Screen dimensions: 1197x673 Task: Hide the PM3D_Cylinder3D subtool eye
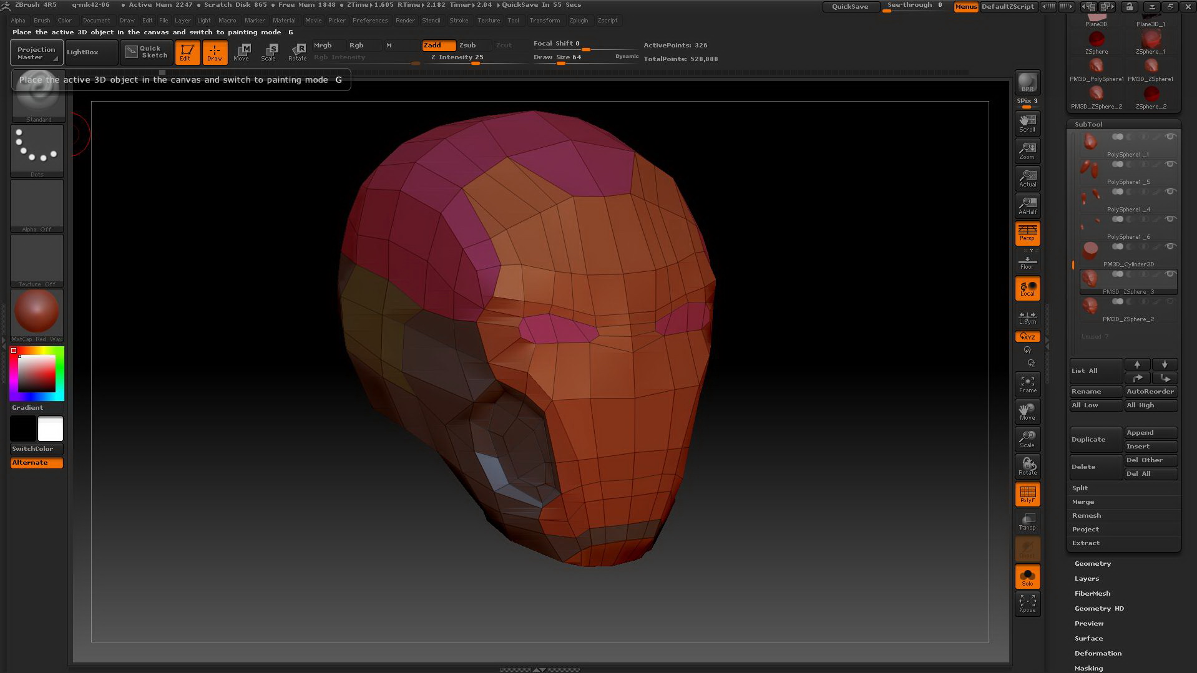pos(1171,246)
